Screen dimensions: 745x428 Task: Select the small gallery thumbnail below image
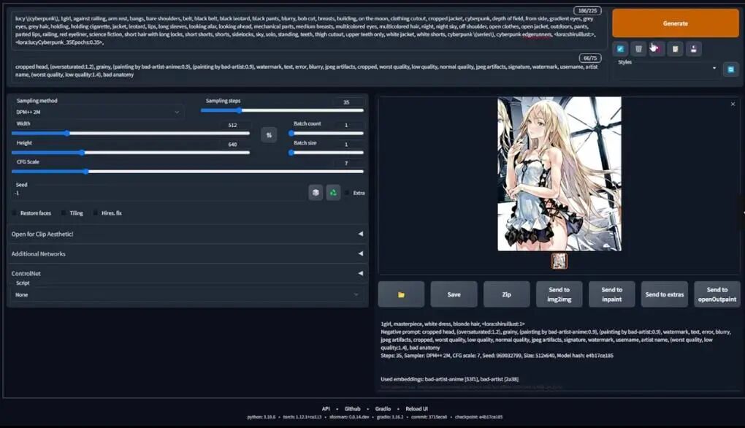[x=559, y=261]
